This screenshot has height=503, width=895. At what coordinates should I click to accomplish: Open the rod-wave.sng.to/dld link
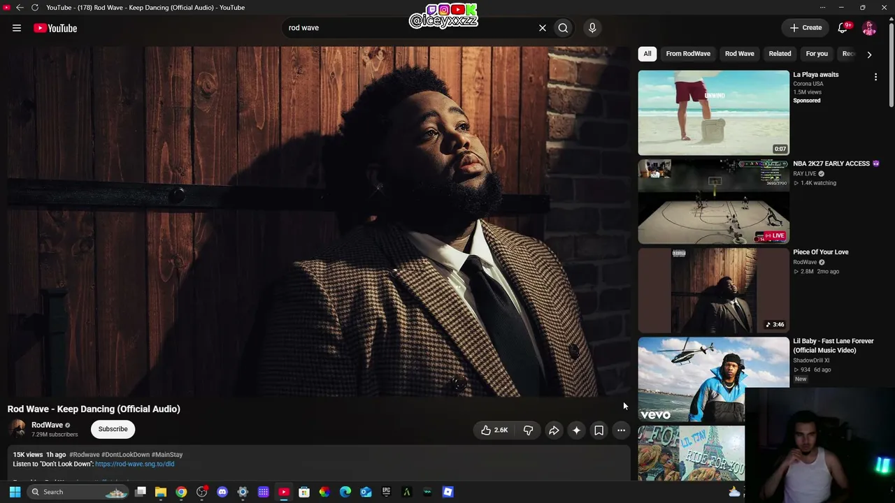click(x=135, y=464)
